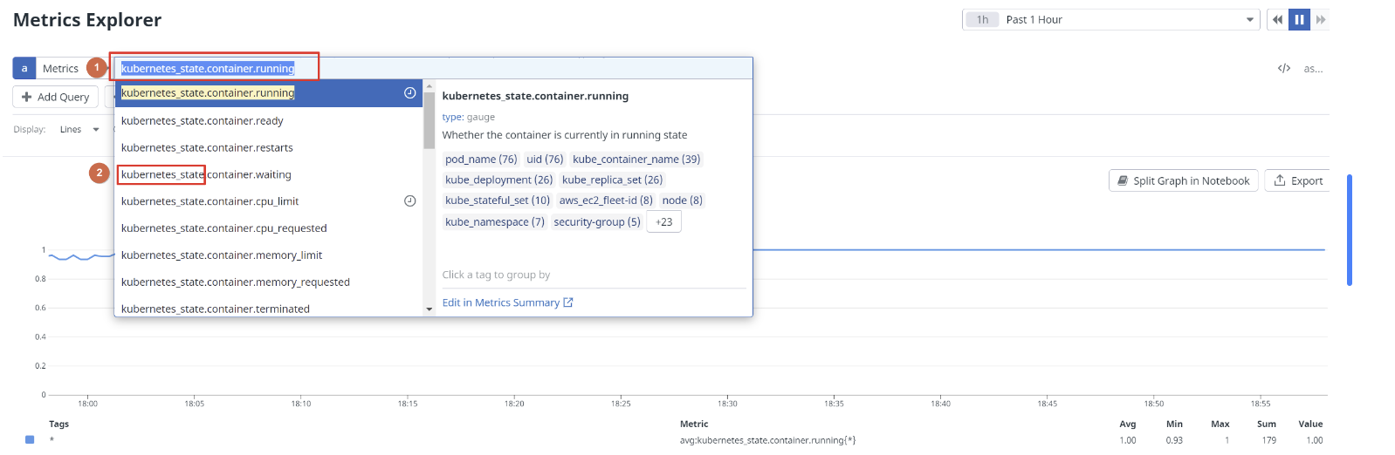Select kubernetes_state.container.running from the suggestions

[x=268, y=93]
